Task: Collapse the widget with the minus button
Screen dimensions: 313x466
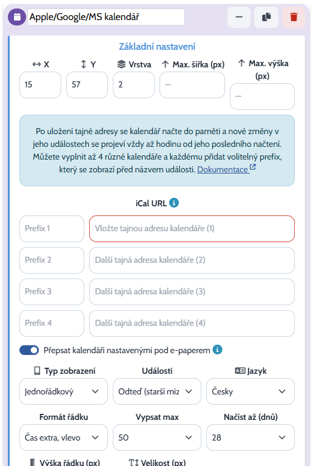Action: [x=239, y=17]
